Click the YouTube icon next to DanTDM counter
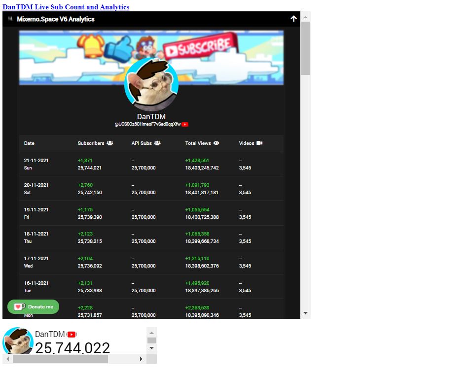 click(x=72, y=334)
